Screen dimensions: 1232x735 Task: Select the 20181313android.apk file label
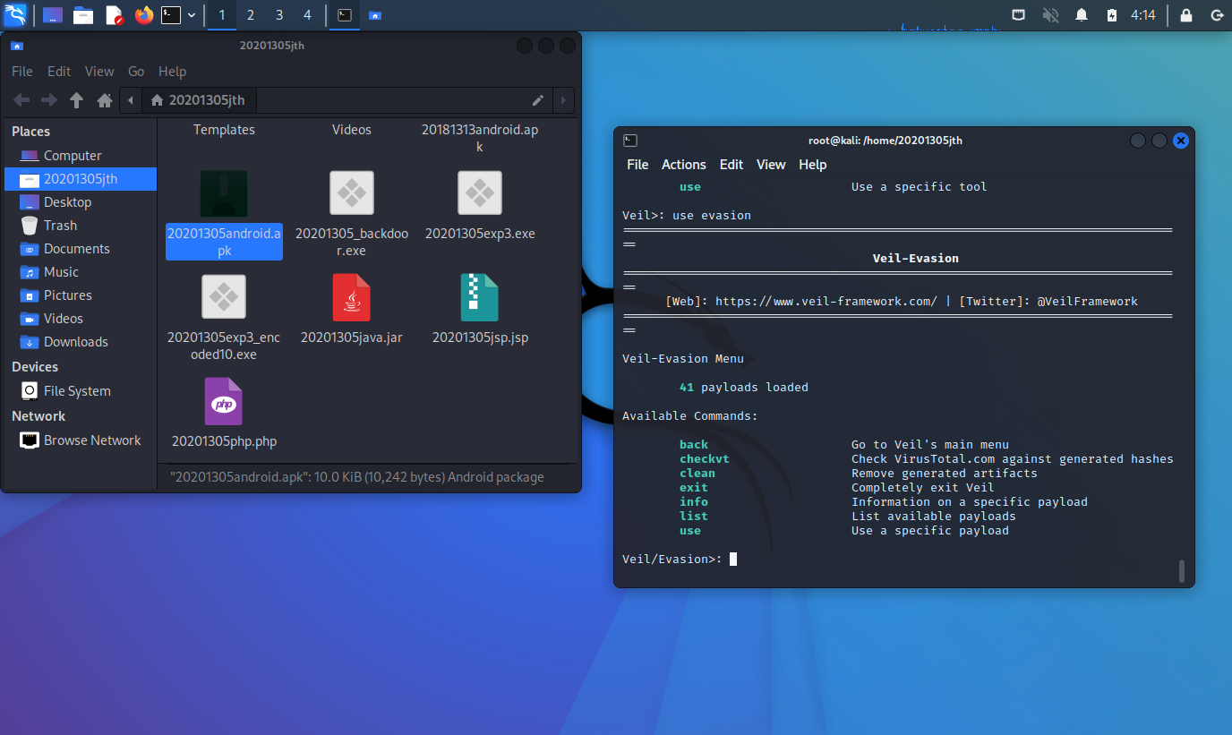[x=480, y=138]
